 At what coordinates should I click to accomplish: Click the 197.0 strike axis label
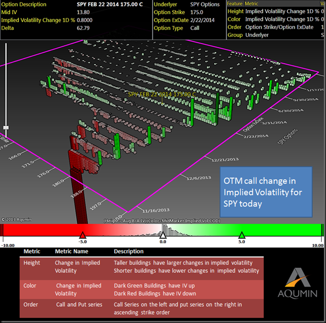[95, 206]
